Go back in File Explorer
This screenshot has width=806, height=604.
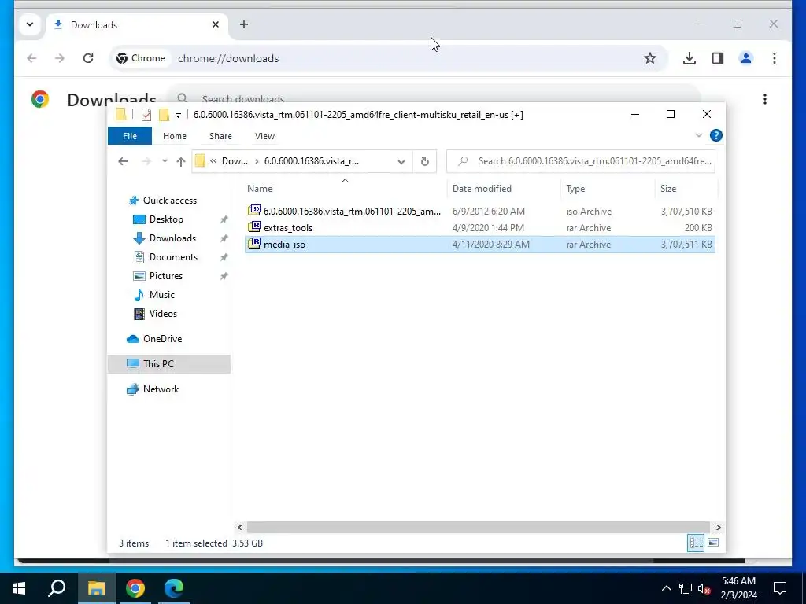(x=123, y=161)
